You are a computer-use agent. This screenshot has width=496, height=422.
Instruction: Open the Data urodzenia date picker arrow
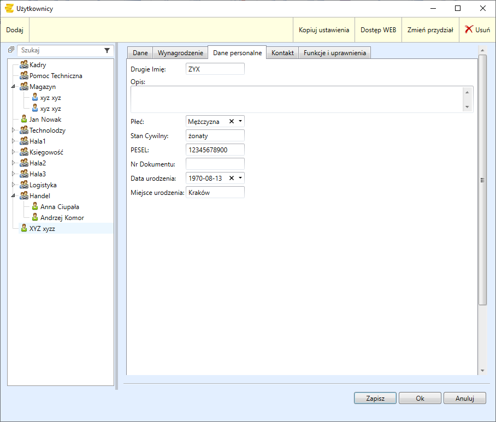tap(240, 178)
